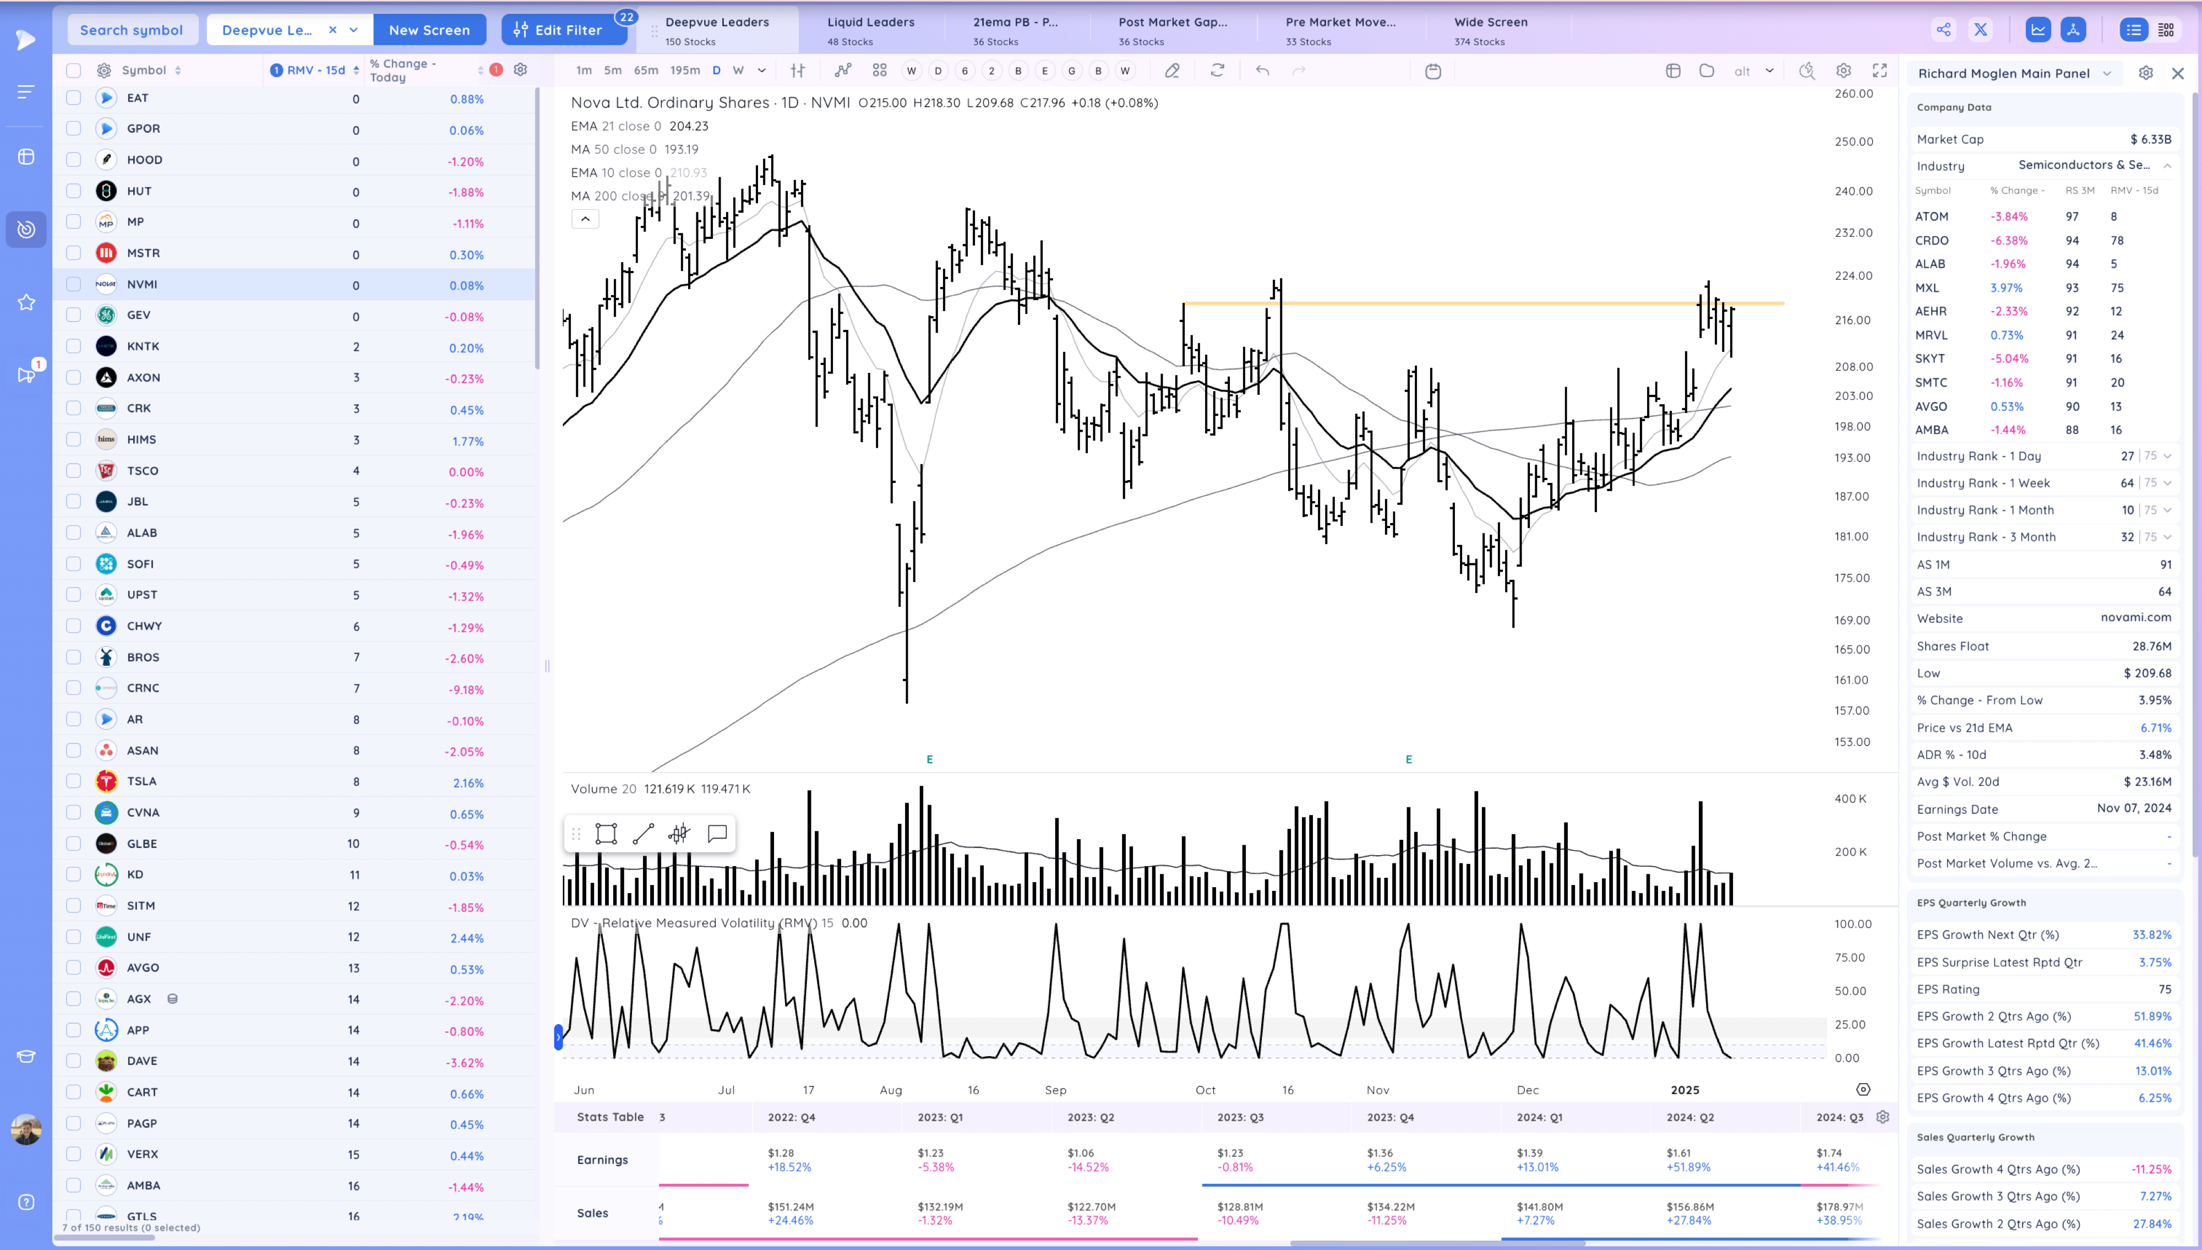Tick the checkbox for AVGO
The height and width of the screenshot is (1250, 2202).
(x=74, y=968)
